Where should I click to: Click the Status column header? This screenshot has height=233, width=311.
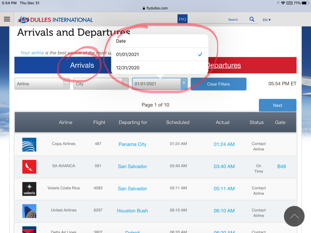click(x=257, y=123)
